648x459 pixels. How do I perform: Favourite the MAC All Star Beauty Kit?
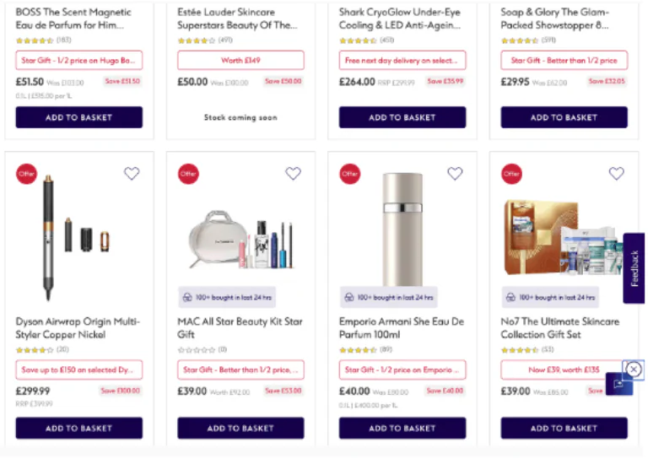point(293,174)
